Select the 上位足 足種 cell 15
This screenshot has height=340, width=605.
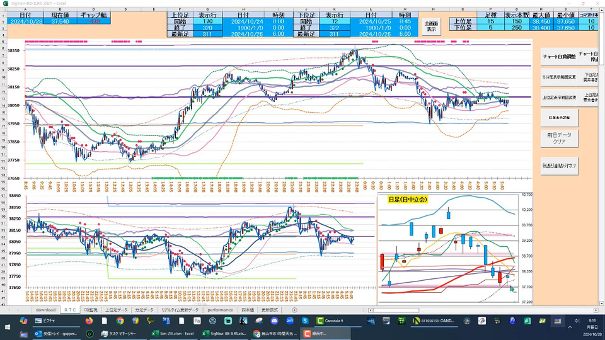tap(490, 21)
